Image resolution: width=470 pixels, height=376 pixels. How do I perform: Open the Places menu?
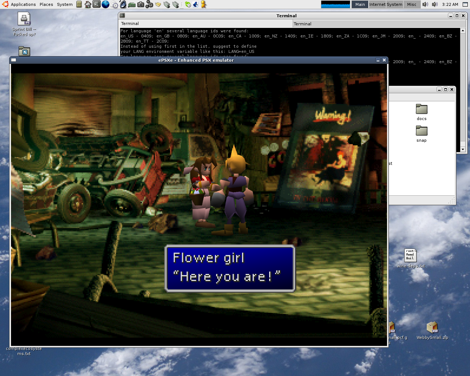click(46, 4)
